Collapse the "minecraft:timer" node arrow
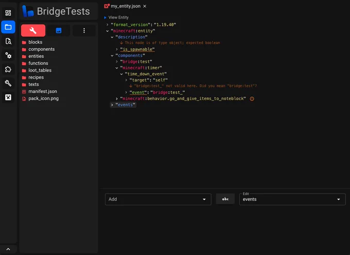 click(x=117, y=67)
